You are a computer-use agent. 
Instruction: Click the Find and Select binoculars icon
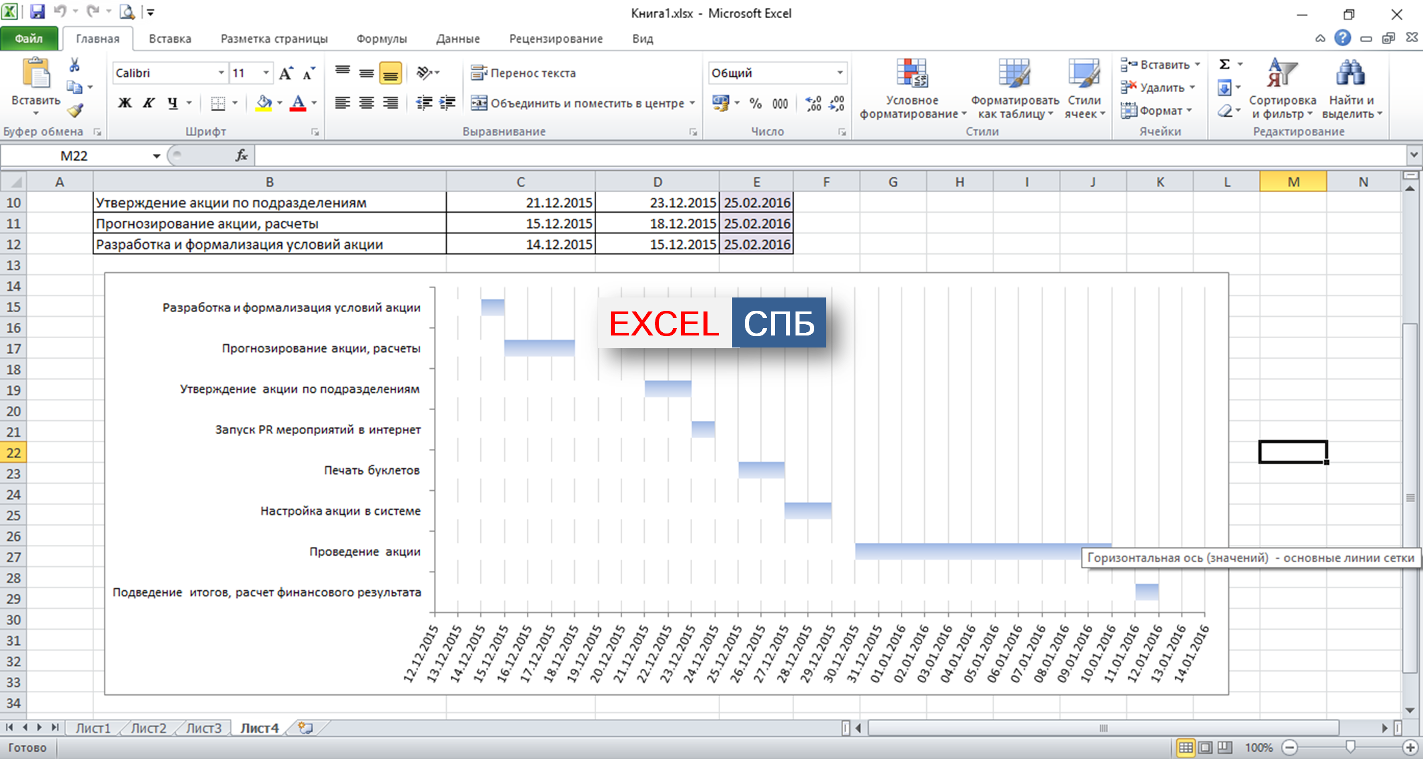click(x=1350, y=73)
